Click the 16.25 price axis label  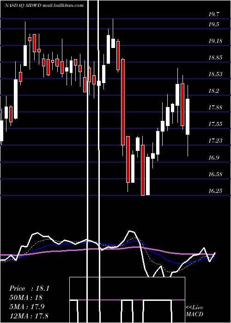click(x=215, y=191)
